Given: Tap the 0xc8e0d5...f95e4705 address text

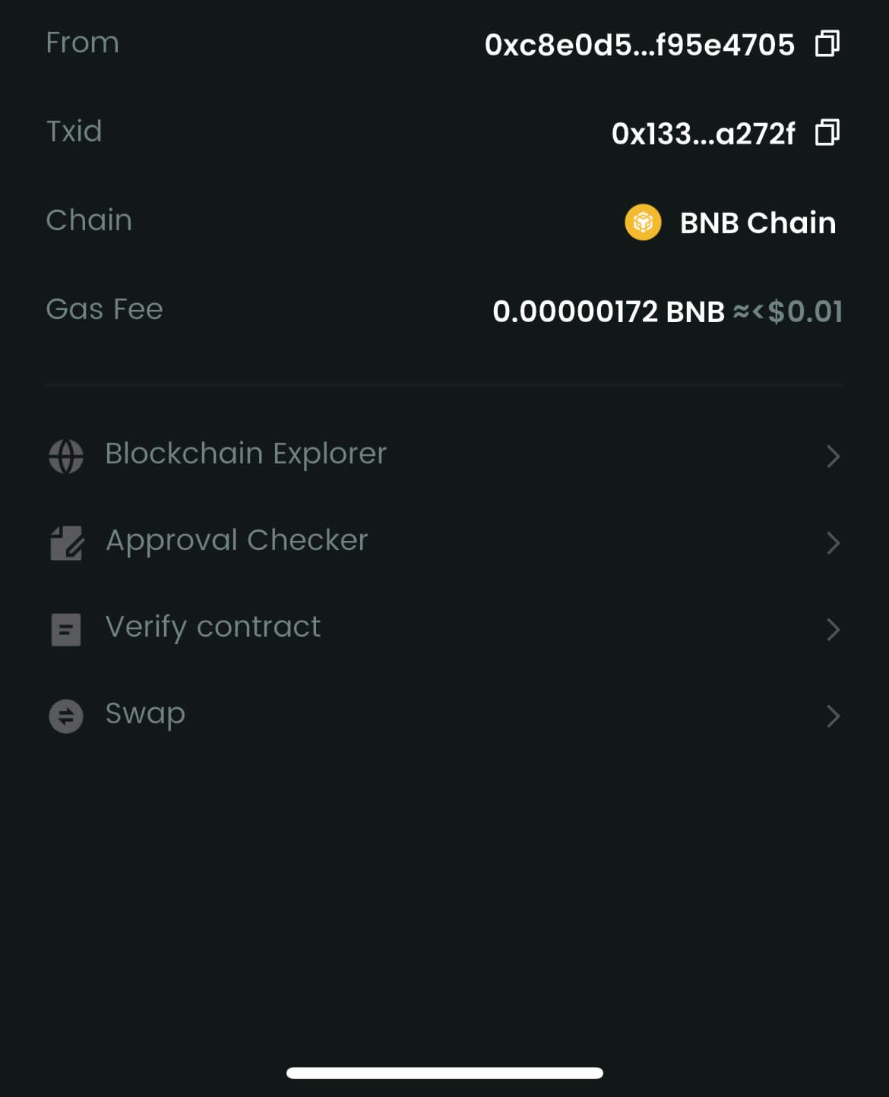Looking at the screenshot, I should pyautogui.click(x=639, y=45).
